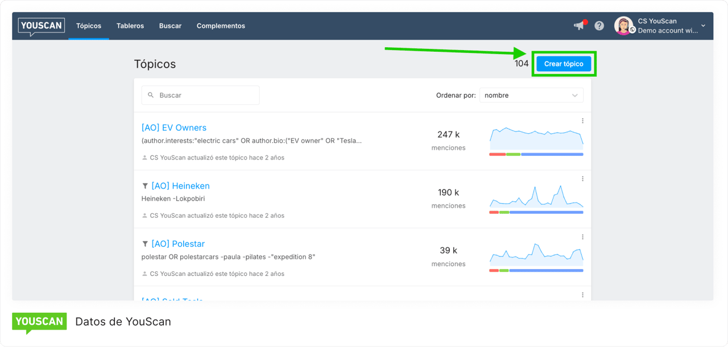This screenshot has height=347, width=728.
Task: Open the [AO] EV Owners topic link
Action: tap(174, 128)
